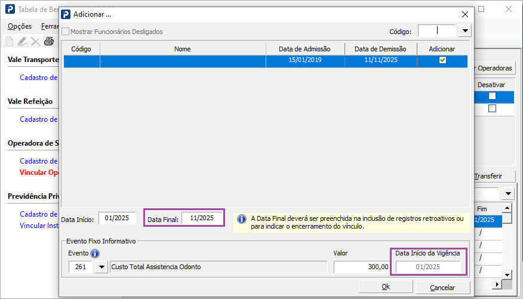Click the Data Início da Vigência field
Screen dimensions: 523x299
tap(428, 267)
